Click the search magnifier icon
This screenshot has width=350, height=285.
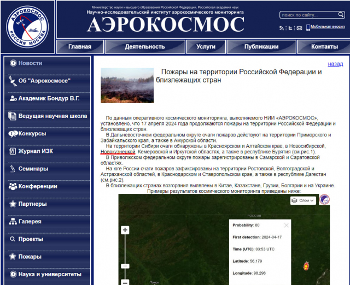click(x=341, y=15)
